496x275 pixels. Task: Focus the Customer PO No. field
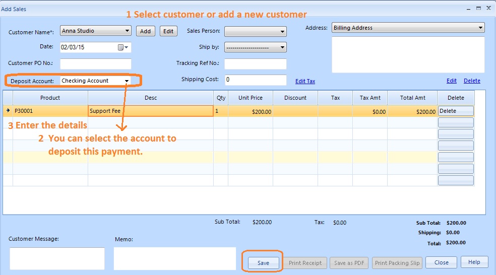coord(96,64)
